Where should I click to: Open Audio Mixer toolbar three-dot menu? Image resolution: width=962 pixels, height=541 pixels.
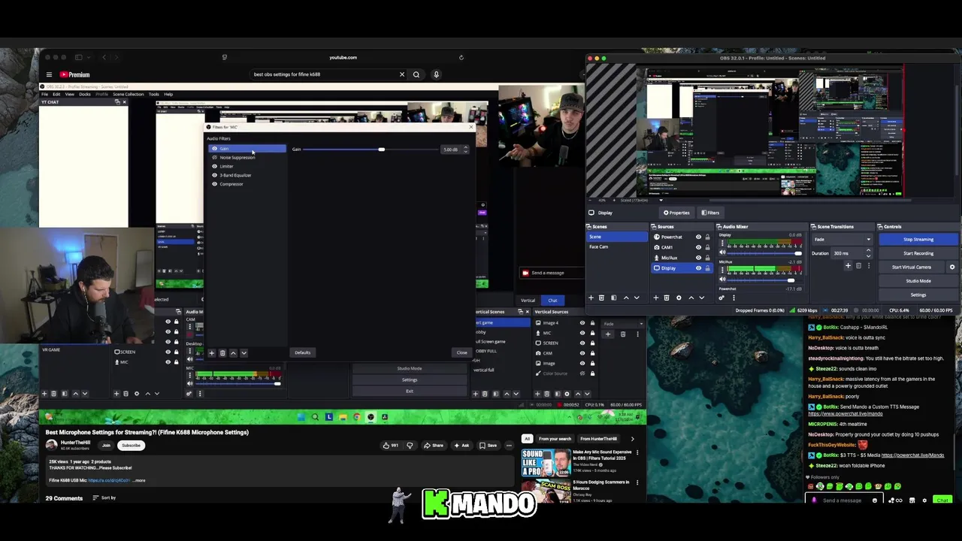[734, 298]
